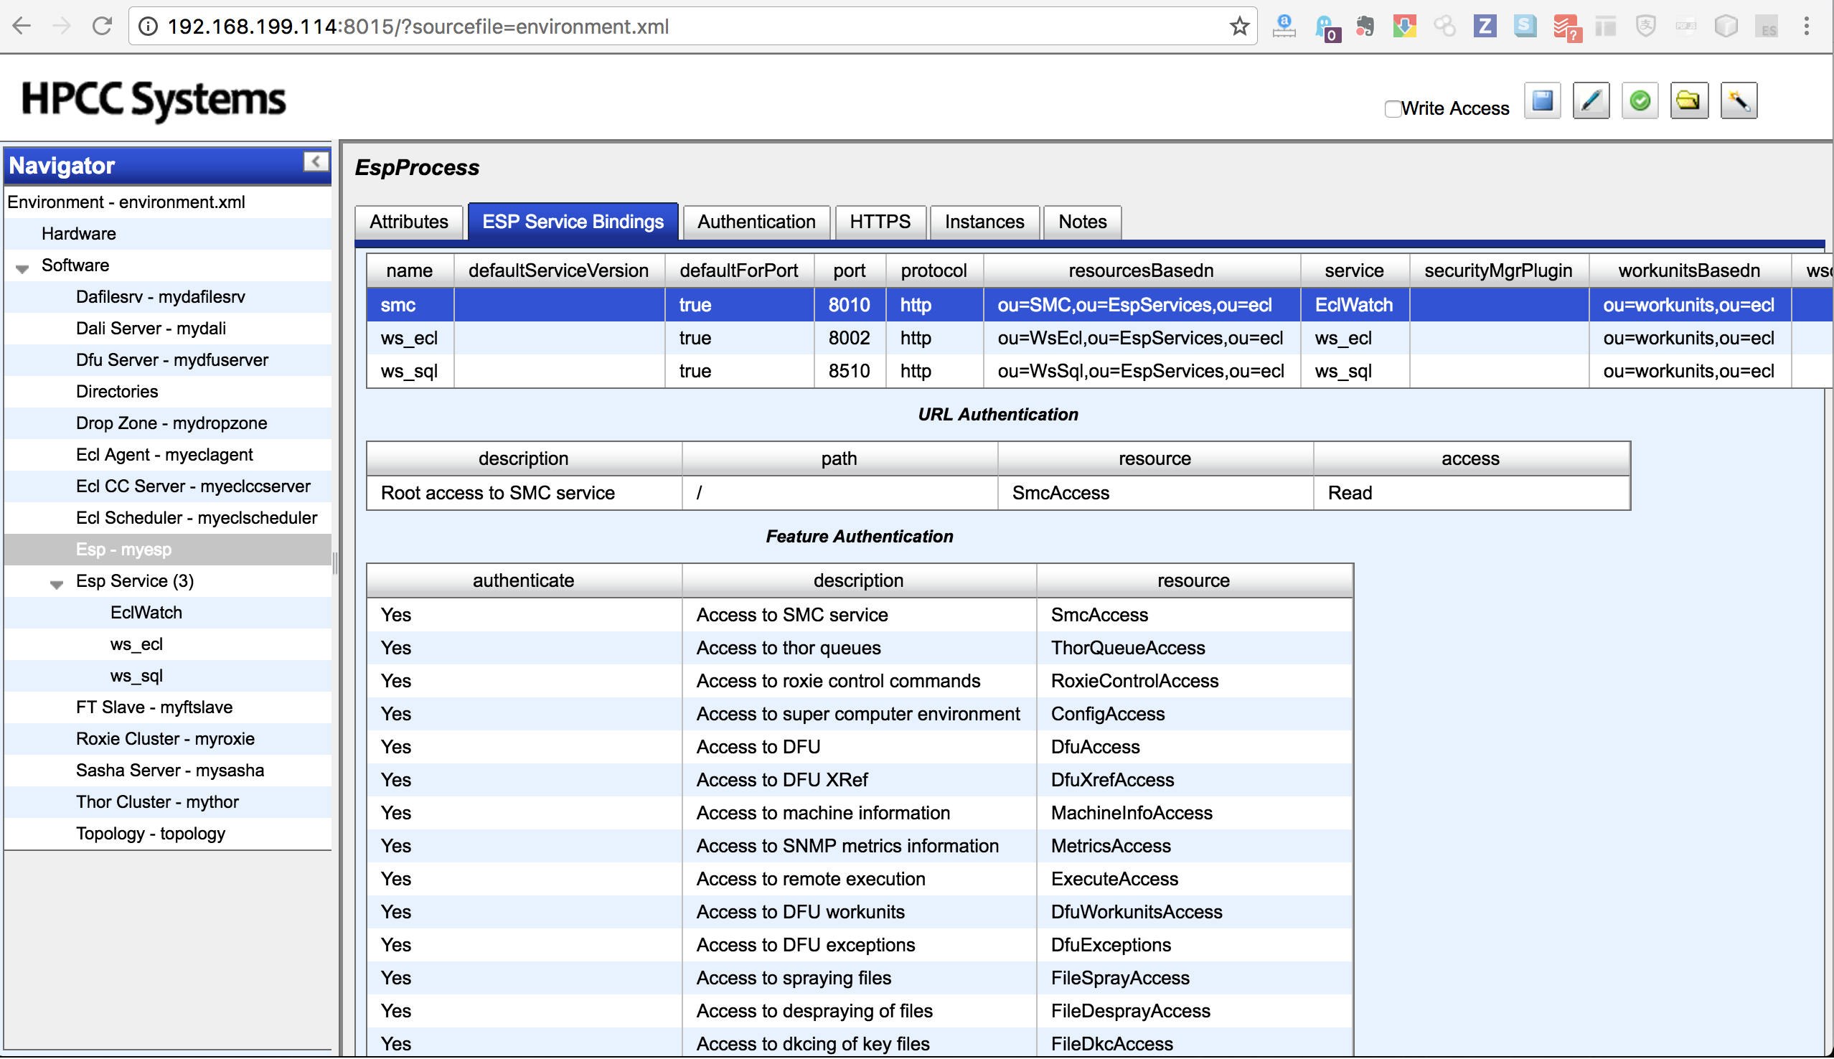Collapse the Navigator panel with arrow icon

point(316,161)
